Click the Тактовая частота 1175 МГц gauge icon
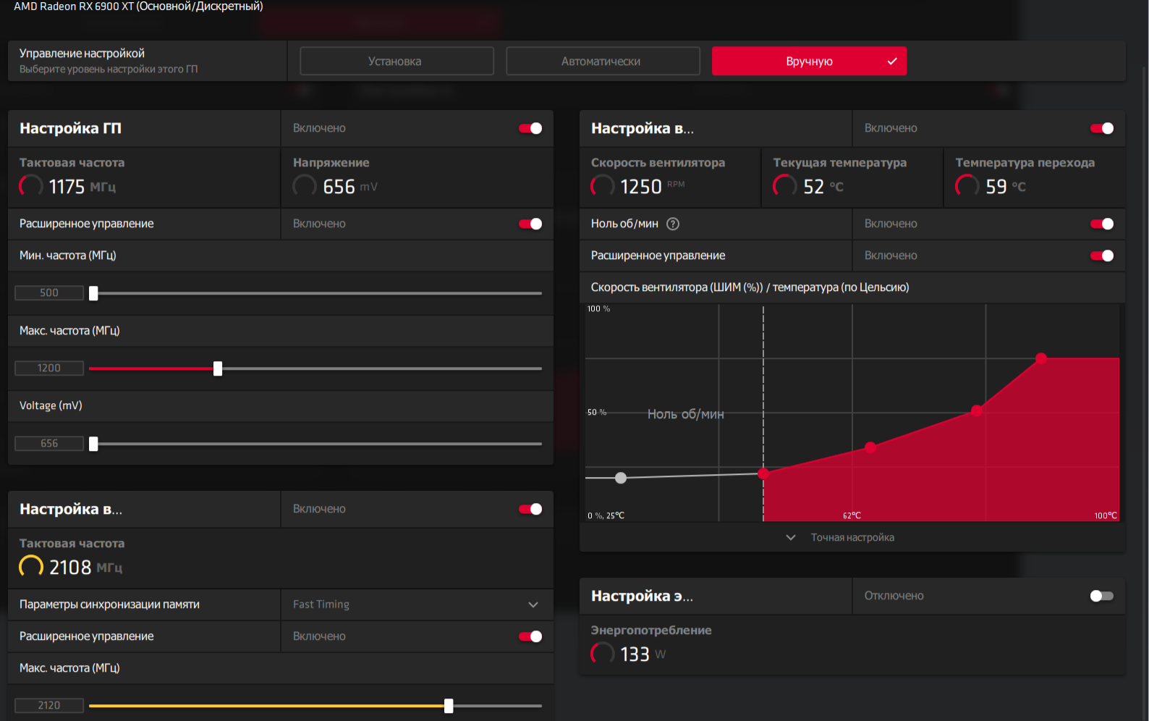This screenshot has height=721, width=1149. [x=31, y=186]
